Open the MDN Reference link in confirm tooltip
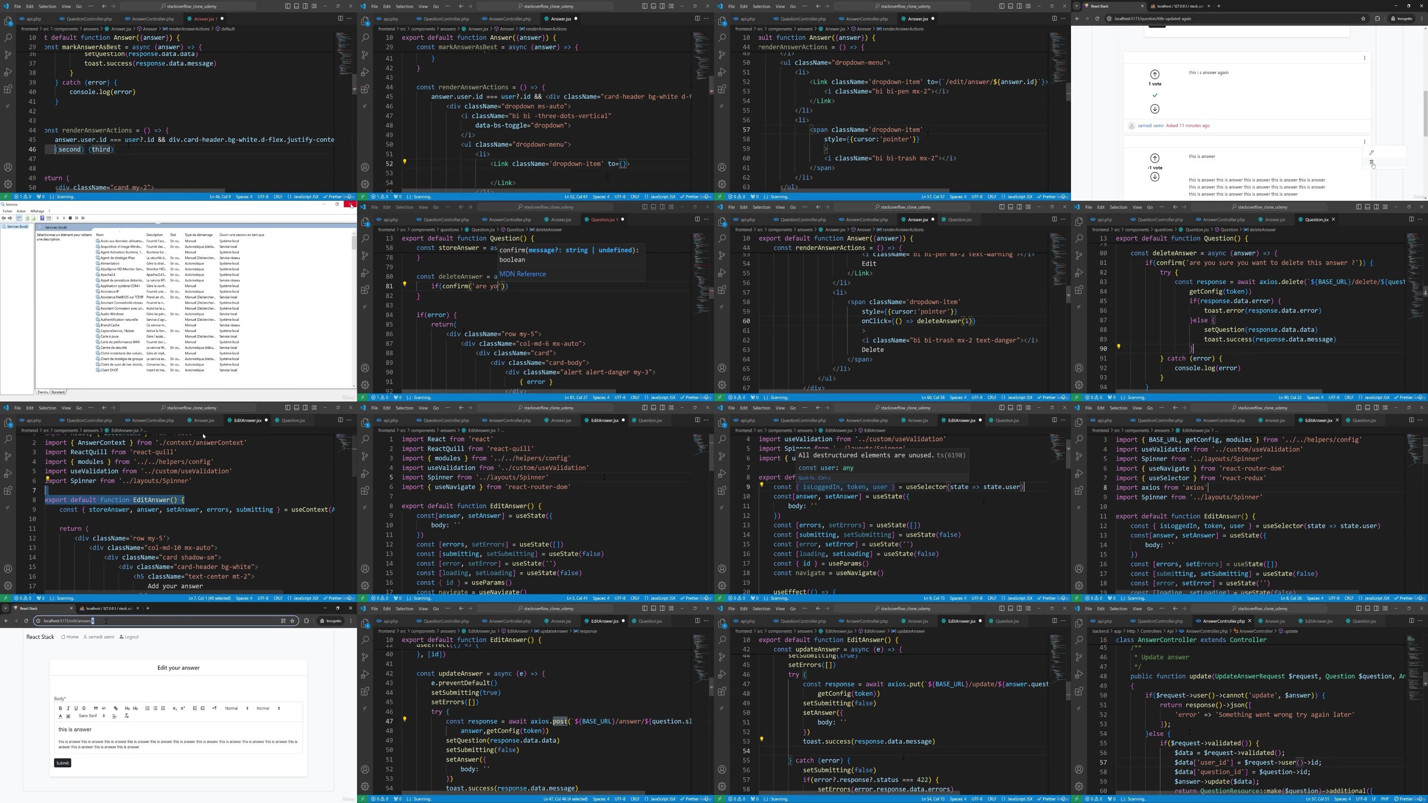 tap(522, 274)
